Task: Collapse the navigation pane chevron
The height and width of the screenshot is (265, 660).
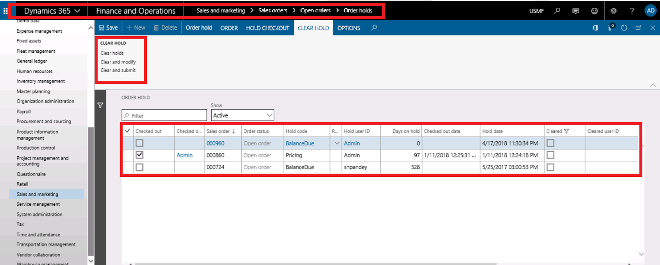Action: (90, 28)
